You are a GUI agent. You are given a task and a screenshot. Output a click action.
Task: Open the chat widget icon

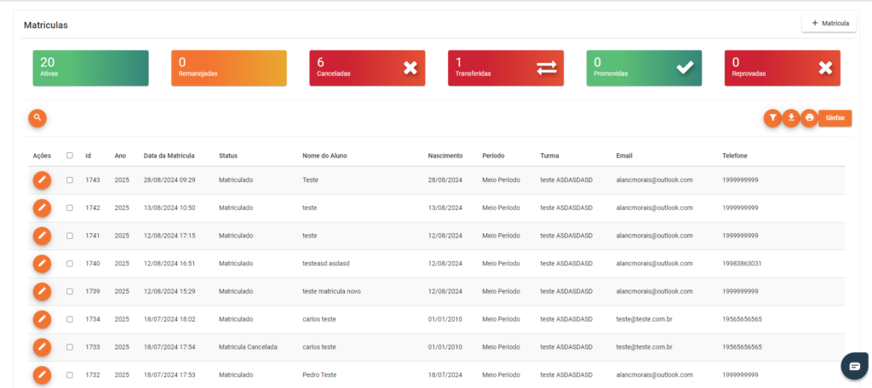[852, 365]
